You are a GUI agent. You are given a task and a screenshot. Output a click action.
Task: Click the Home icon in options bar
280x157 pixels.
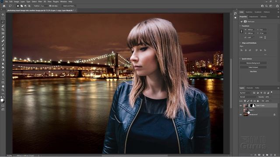tap(4, 6)
